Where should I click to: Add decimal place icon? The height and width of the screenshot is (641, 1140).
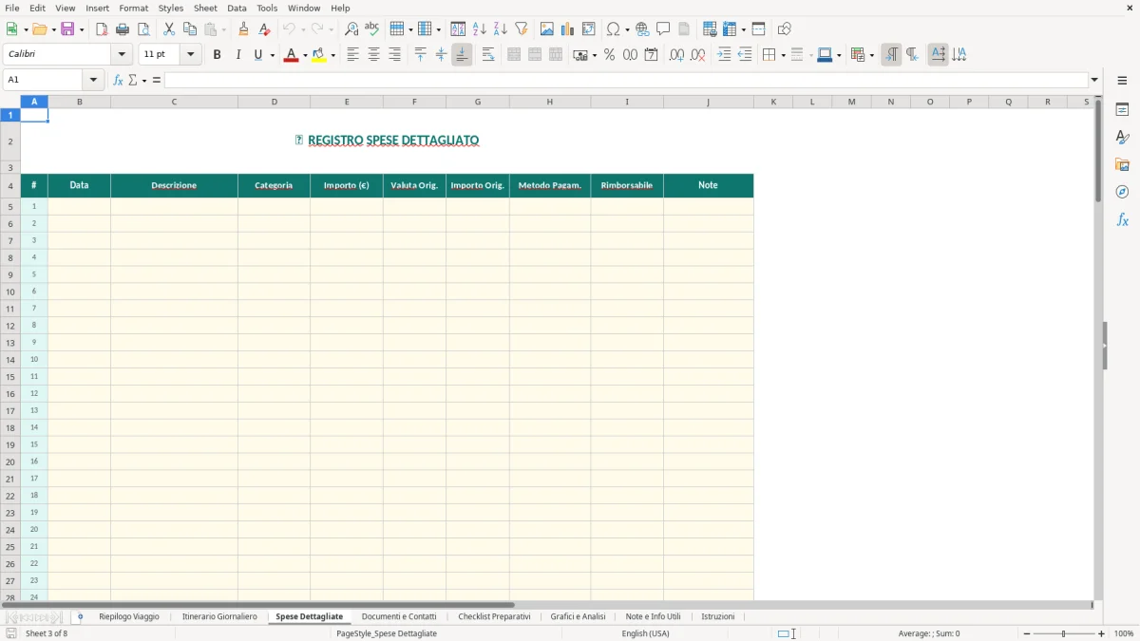pyautogui.click(x=676, y=55)
